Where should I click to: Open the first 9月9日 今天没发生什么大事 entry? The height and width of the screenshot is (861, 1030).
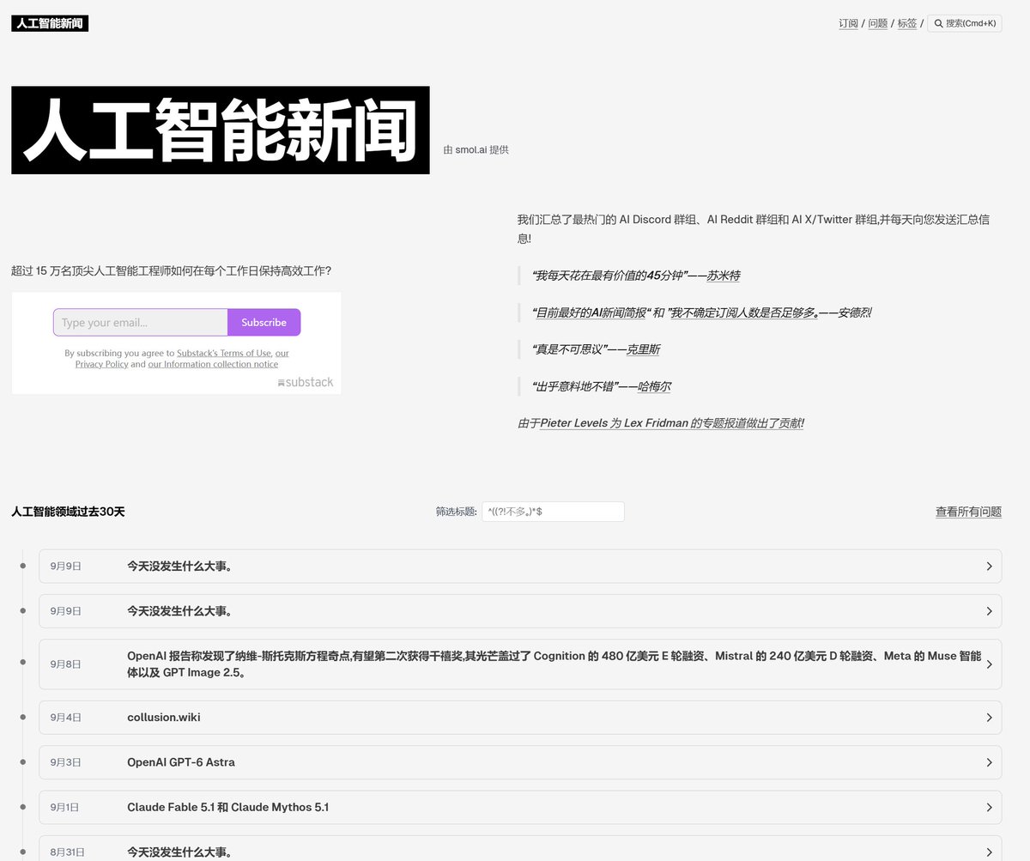click(520, 567)
